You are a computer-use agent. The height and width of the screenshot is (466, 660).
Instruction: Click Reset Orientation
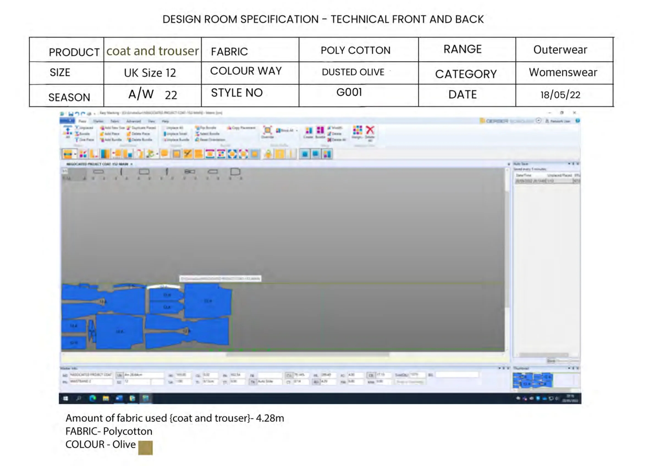tap(210, 140)
